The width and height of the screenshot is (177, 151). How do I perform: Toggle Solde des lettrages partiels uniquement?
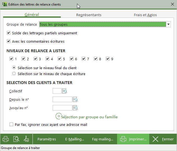9,33
